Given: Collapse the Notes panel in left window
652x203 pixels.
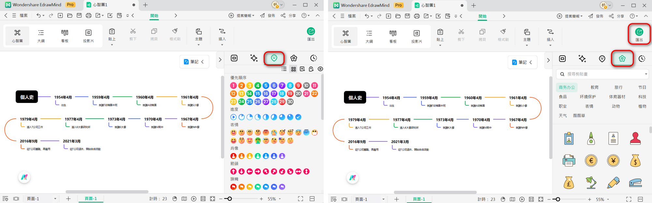Looking at the screenshot, I should 202,62.
